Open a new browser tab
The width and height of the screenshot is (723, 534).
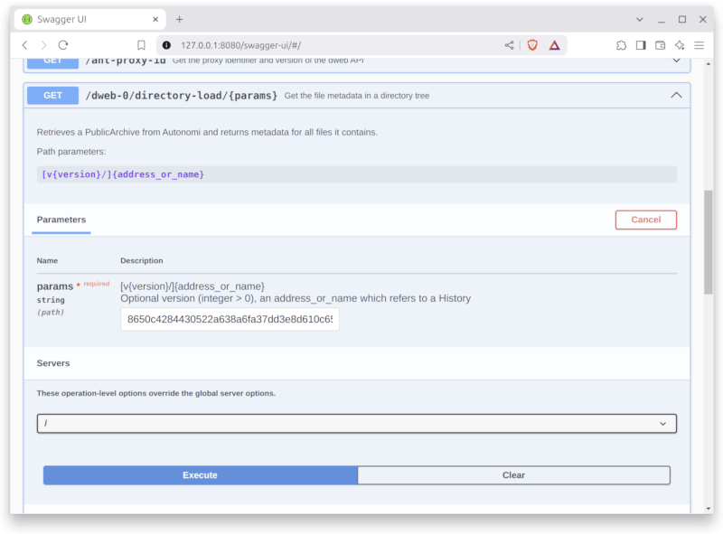pos(179,19)
